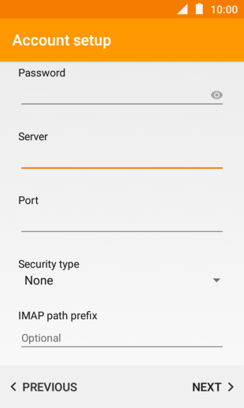Viewport: 244px width, 408px height.
Task: Tap the Security type label
Action: tap(49, 264)
